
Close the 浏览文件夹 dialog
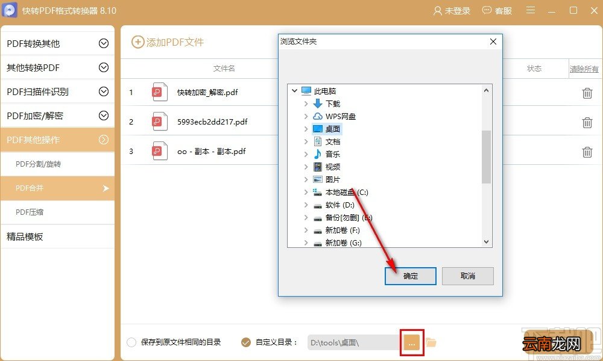493,42
